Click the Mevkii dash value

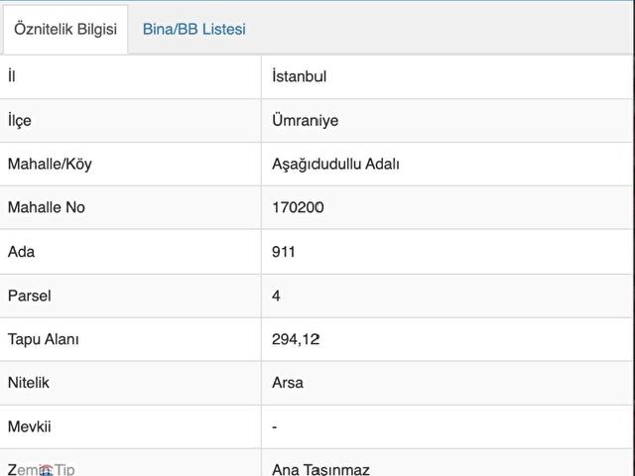pos(275,426)
